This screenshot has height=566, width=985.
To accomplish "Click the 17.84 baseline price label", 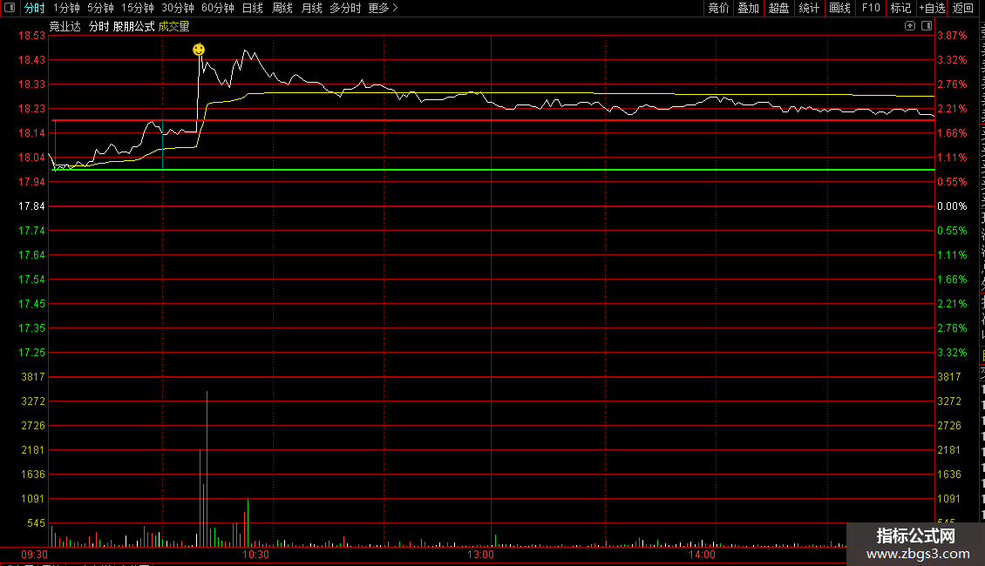I will [x=31, y=206].
